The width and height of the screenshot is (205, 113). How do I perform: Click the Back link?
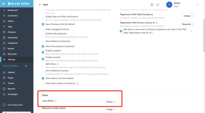[46, 5]
